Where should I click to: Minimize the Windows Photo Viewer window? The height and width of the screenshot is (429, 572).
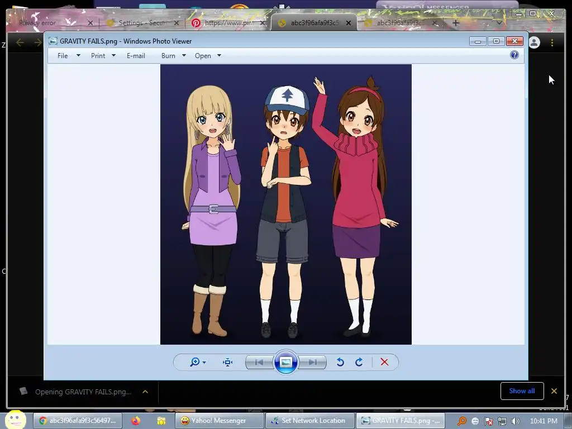[478, 41]
